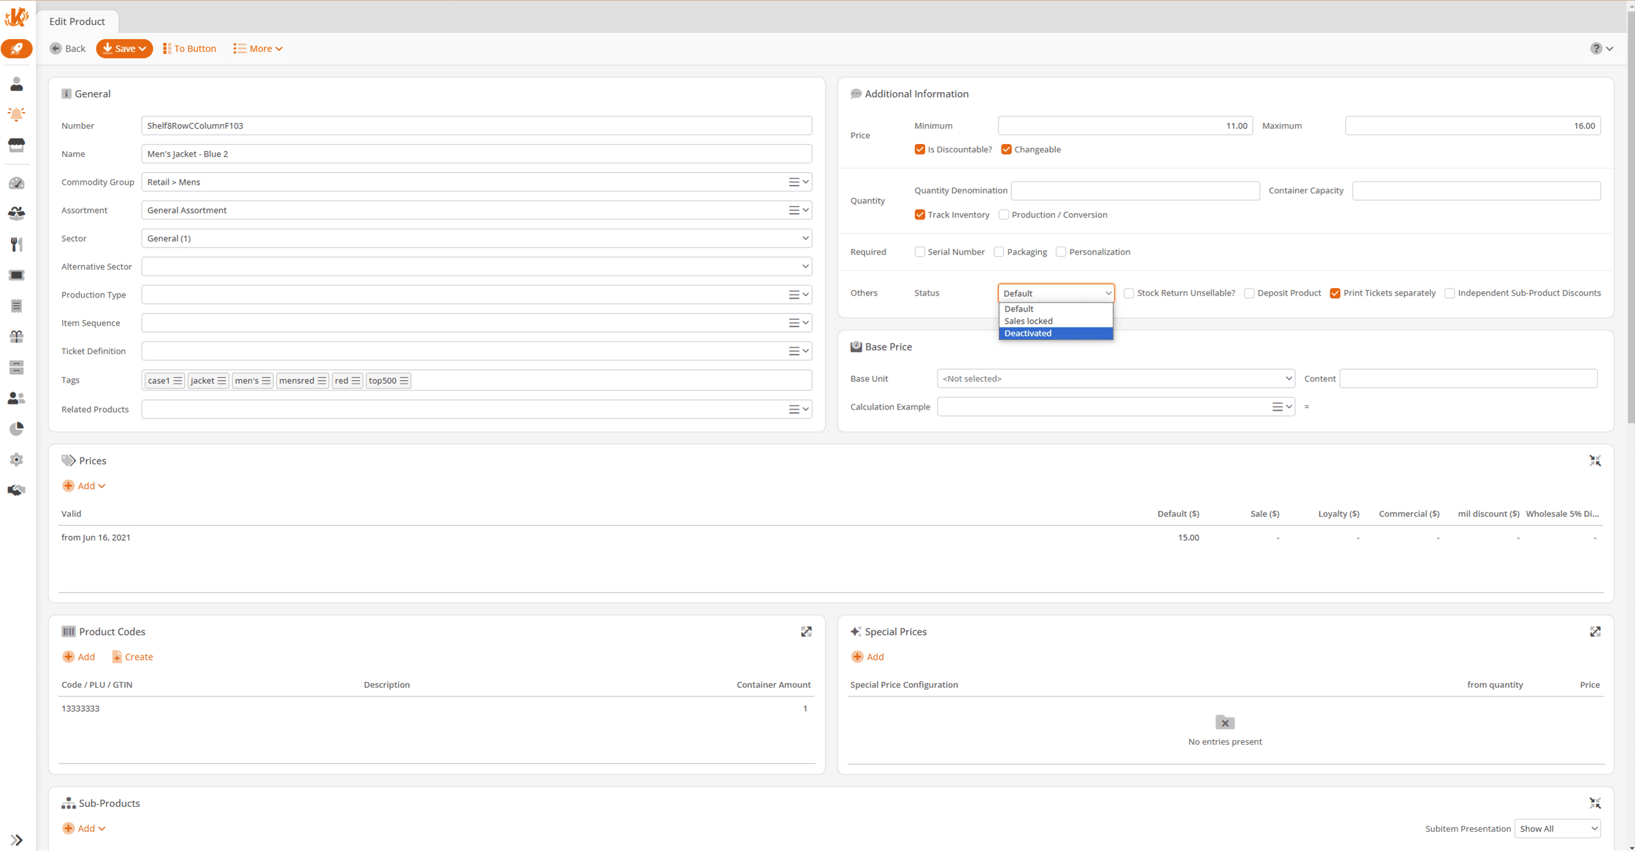Check Stock Return Unsellable checkbox
The width and height of the screenshot is (1635, 851).
(1128, 293)
